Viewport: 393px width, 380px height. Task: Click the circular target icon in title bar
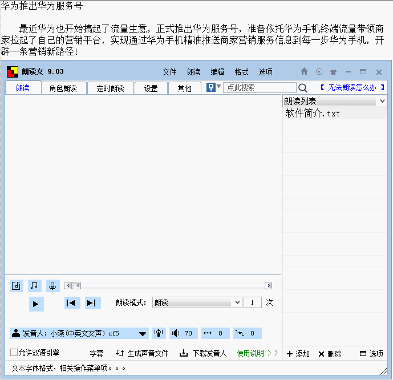[319, 72]
